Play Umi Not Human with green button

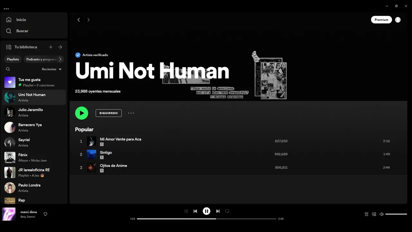(82, 113)
